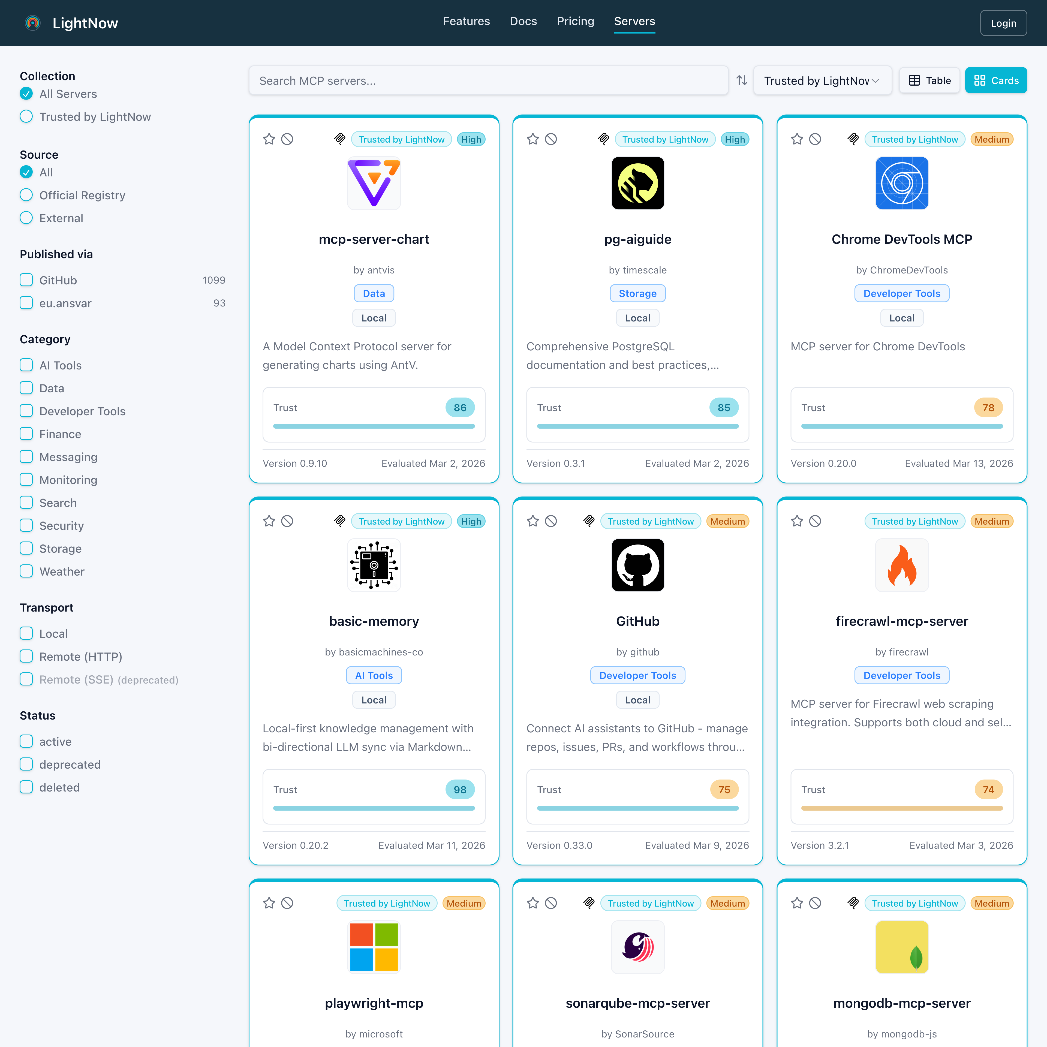
Task: Open the mcp-server-chart title link
Action: click(x=374, y=239)
